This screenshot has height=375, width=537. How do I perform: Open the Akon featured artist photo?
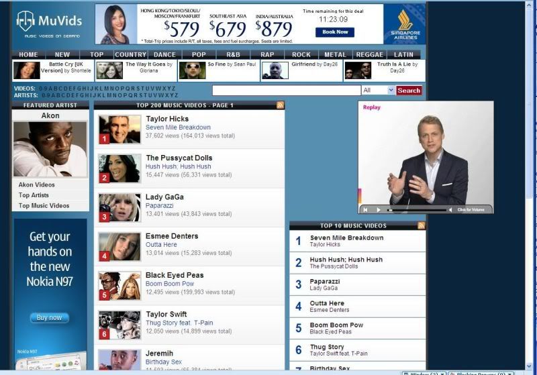pos(50,149)
